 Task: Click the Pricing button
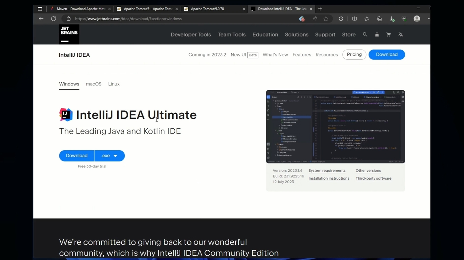tap(354, 54)
